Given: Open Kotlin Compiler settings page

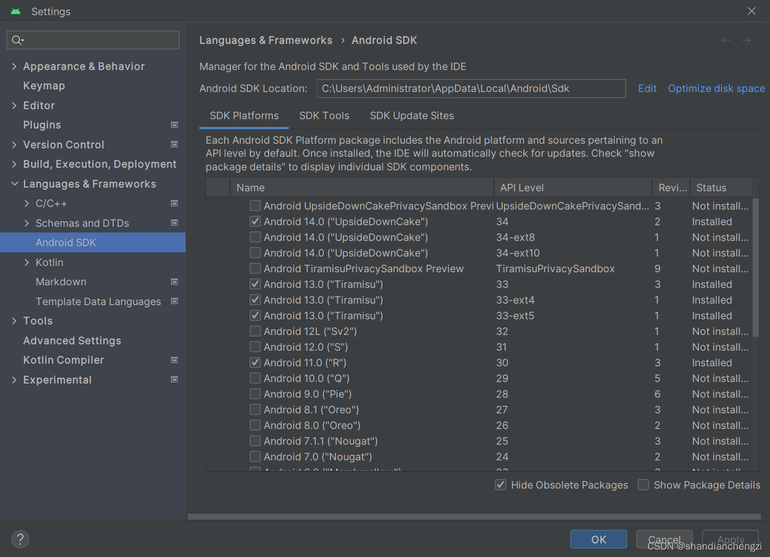Looking at the screenshot, I should pyautogui.click(x=63, y=360).
